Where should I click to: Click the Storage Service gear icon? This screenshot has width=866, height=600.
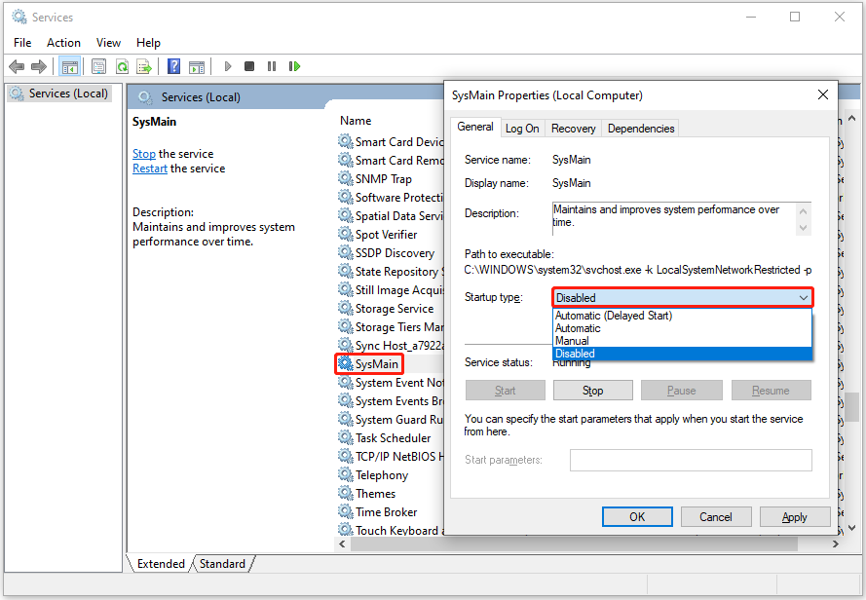pyautogui.click(x=346, y=308)
